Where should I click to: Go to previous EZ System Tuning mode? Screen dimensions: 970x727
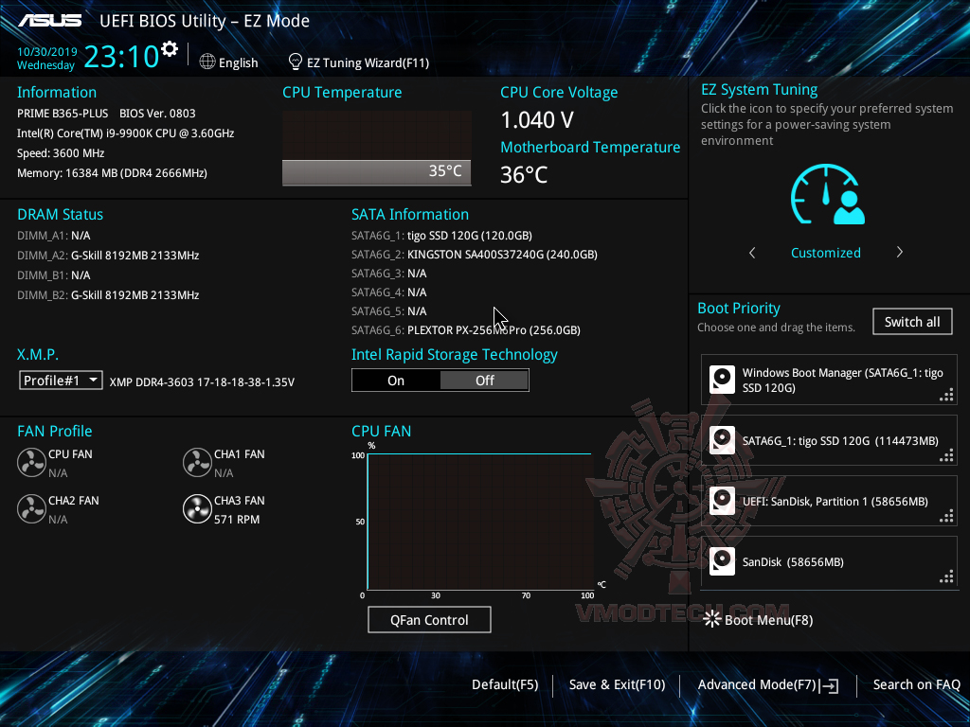[x=752, y=252]
